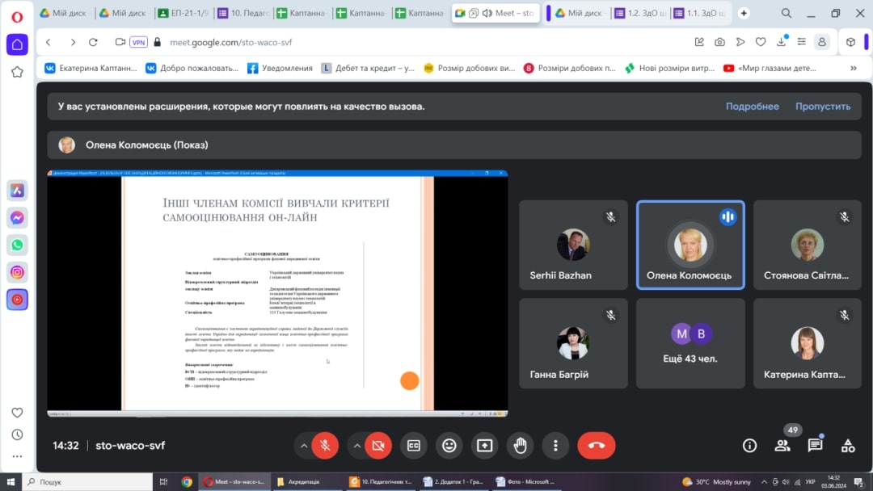Viewport: 873px width, 491px height.
Task: Open the Windows Start menu
Action: [x=11, y=481]
